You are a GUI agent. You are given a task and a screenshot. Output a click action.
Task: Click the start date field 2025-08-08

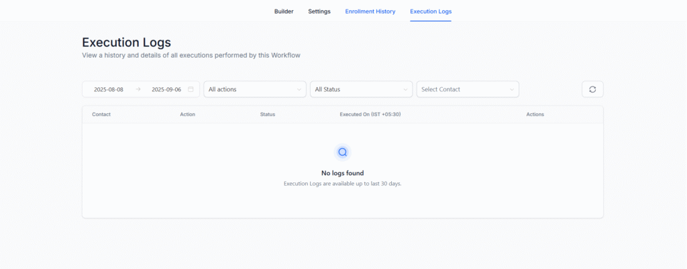click(x=109, y=89)
